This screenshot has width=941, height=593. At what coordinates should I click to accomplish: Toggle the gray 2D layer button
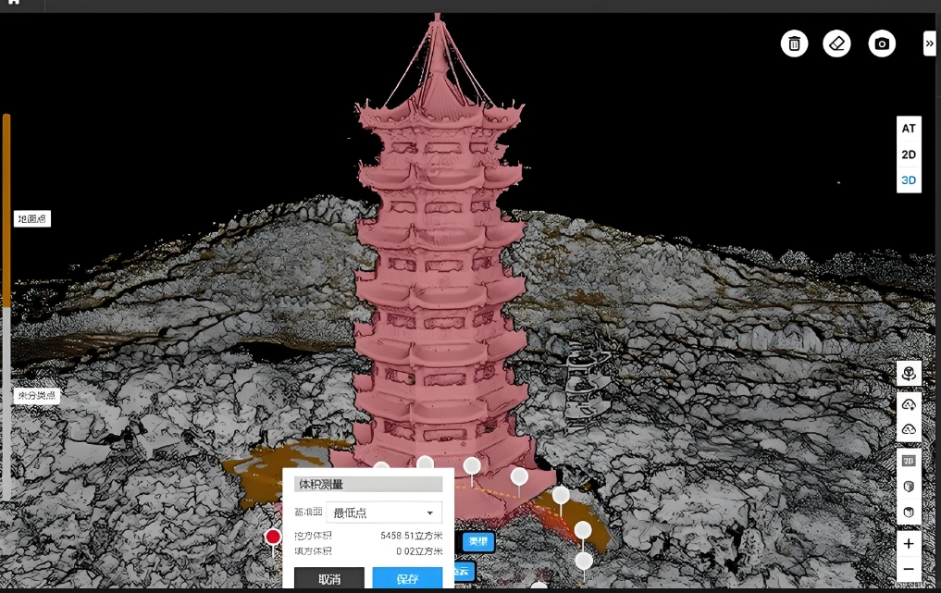point(909,461)
